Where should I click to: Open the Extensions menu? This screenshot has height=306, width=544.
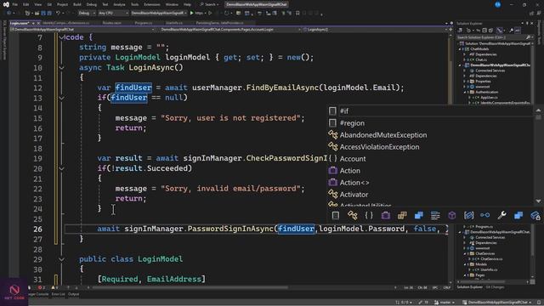152,4
